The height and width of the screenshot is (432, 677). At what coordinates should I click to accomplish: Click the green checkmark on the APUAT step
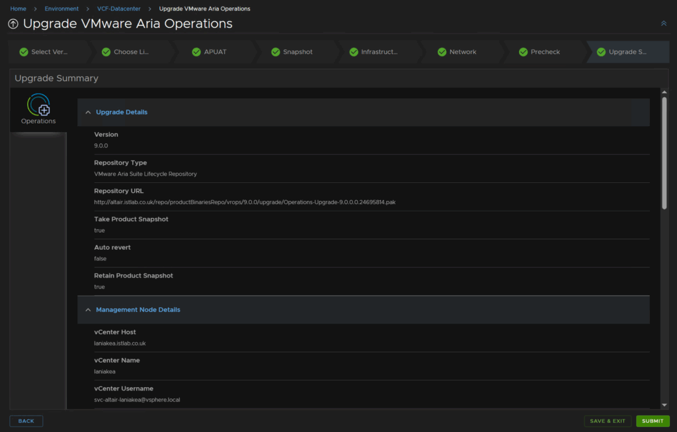(x=196, y=52)
